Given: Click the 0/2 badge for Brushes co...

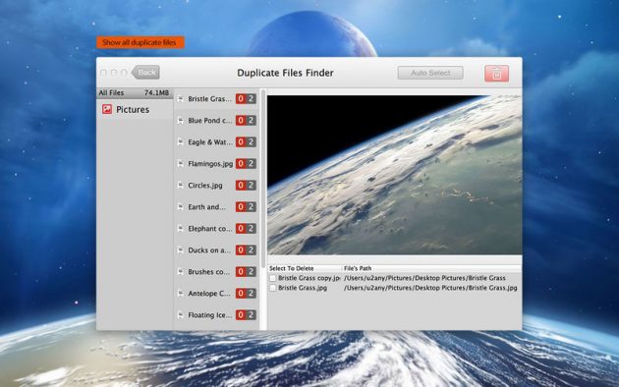Looking at the screenshot, I should click(246, 272).
